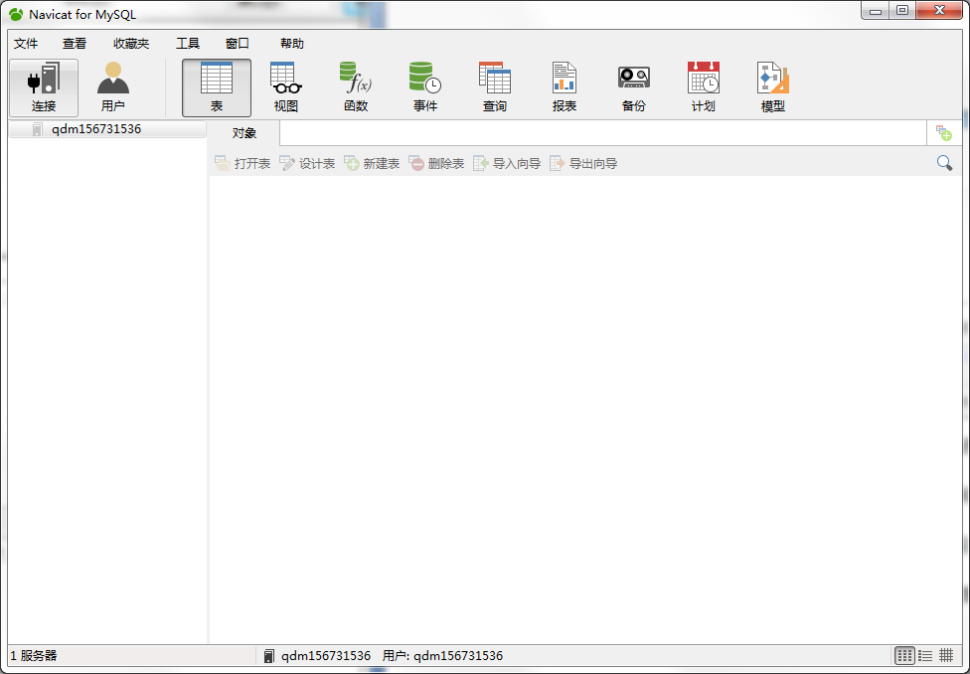Click the empty tab bar area field
The width and height of the screenshot is (970, 674).
pyautogui.click(x=603, y=133)
